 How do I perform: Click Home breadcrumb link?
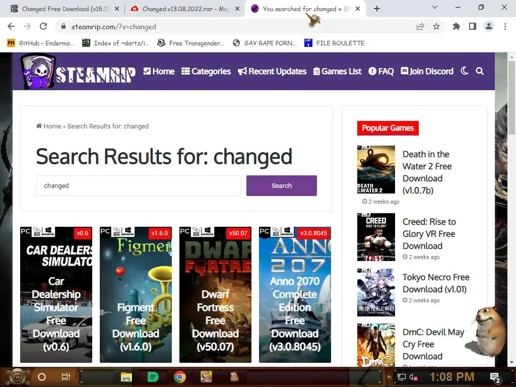[49, 126]
